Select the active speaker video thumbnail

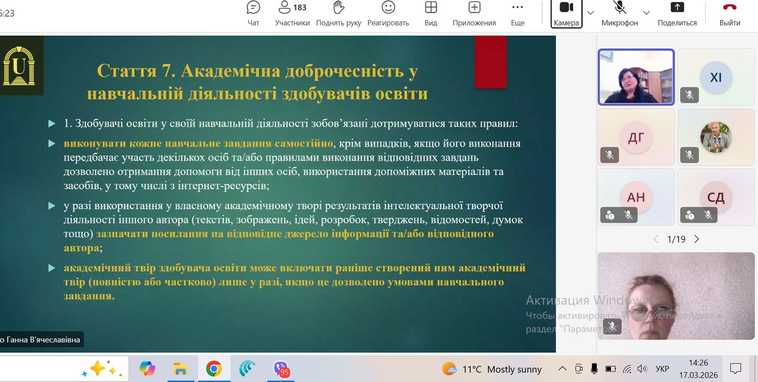[x=636, y=77]
